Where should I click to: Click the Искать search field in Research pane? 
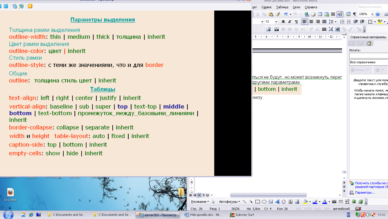(x=369, y=55)
